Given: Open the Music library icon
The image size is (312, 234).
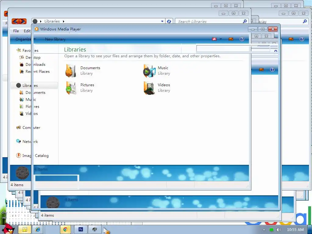Looking at the screenshot, I should pyautogui.click(x=149, y=71).
